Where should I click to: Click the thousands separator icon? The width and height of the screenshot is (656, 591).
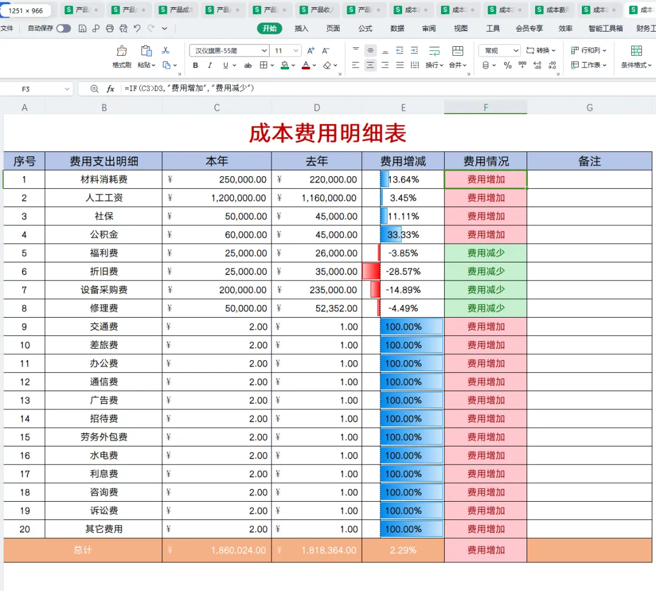pyautogui.click(x=522, y=65)
